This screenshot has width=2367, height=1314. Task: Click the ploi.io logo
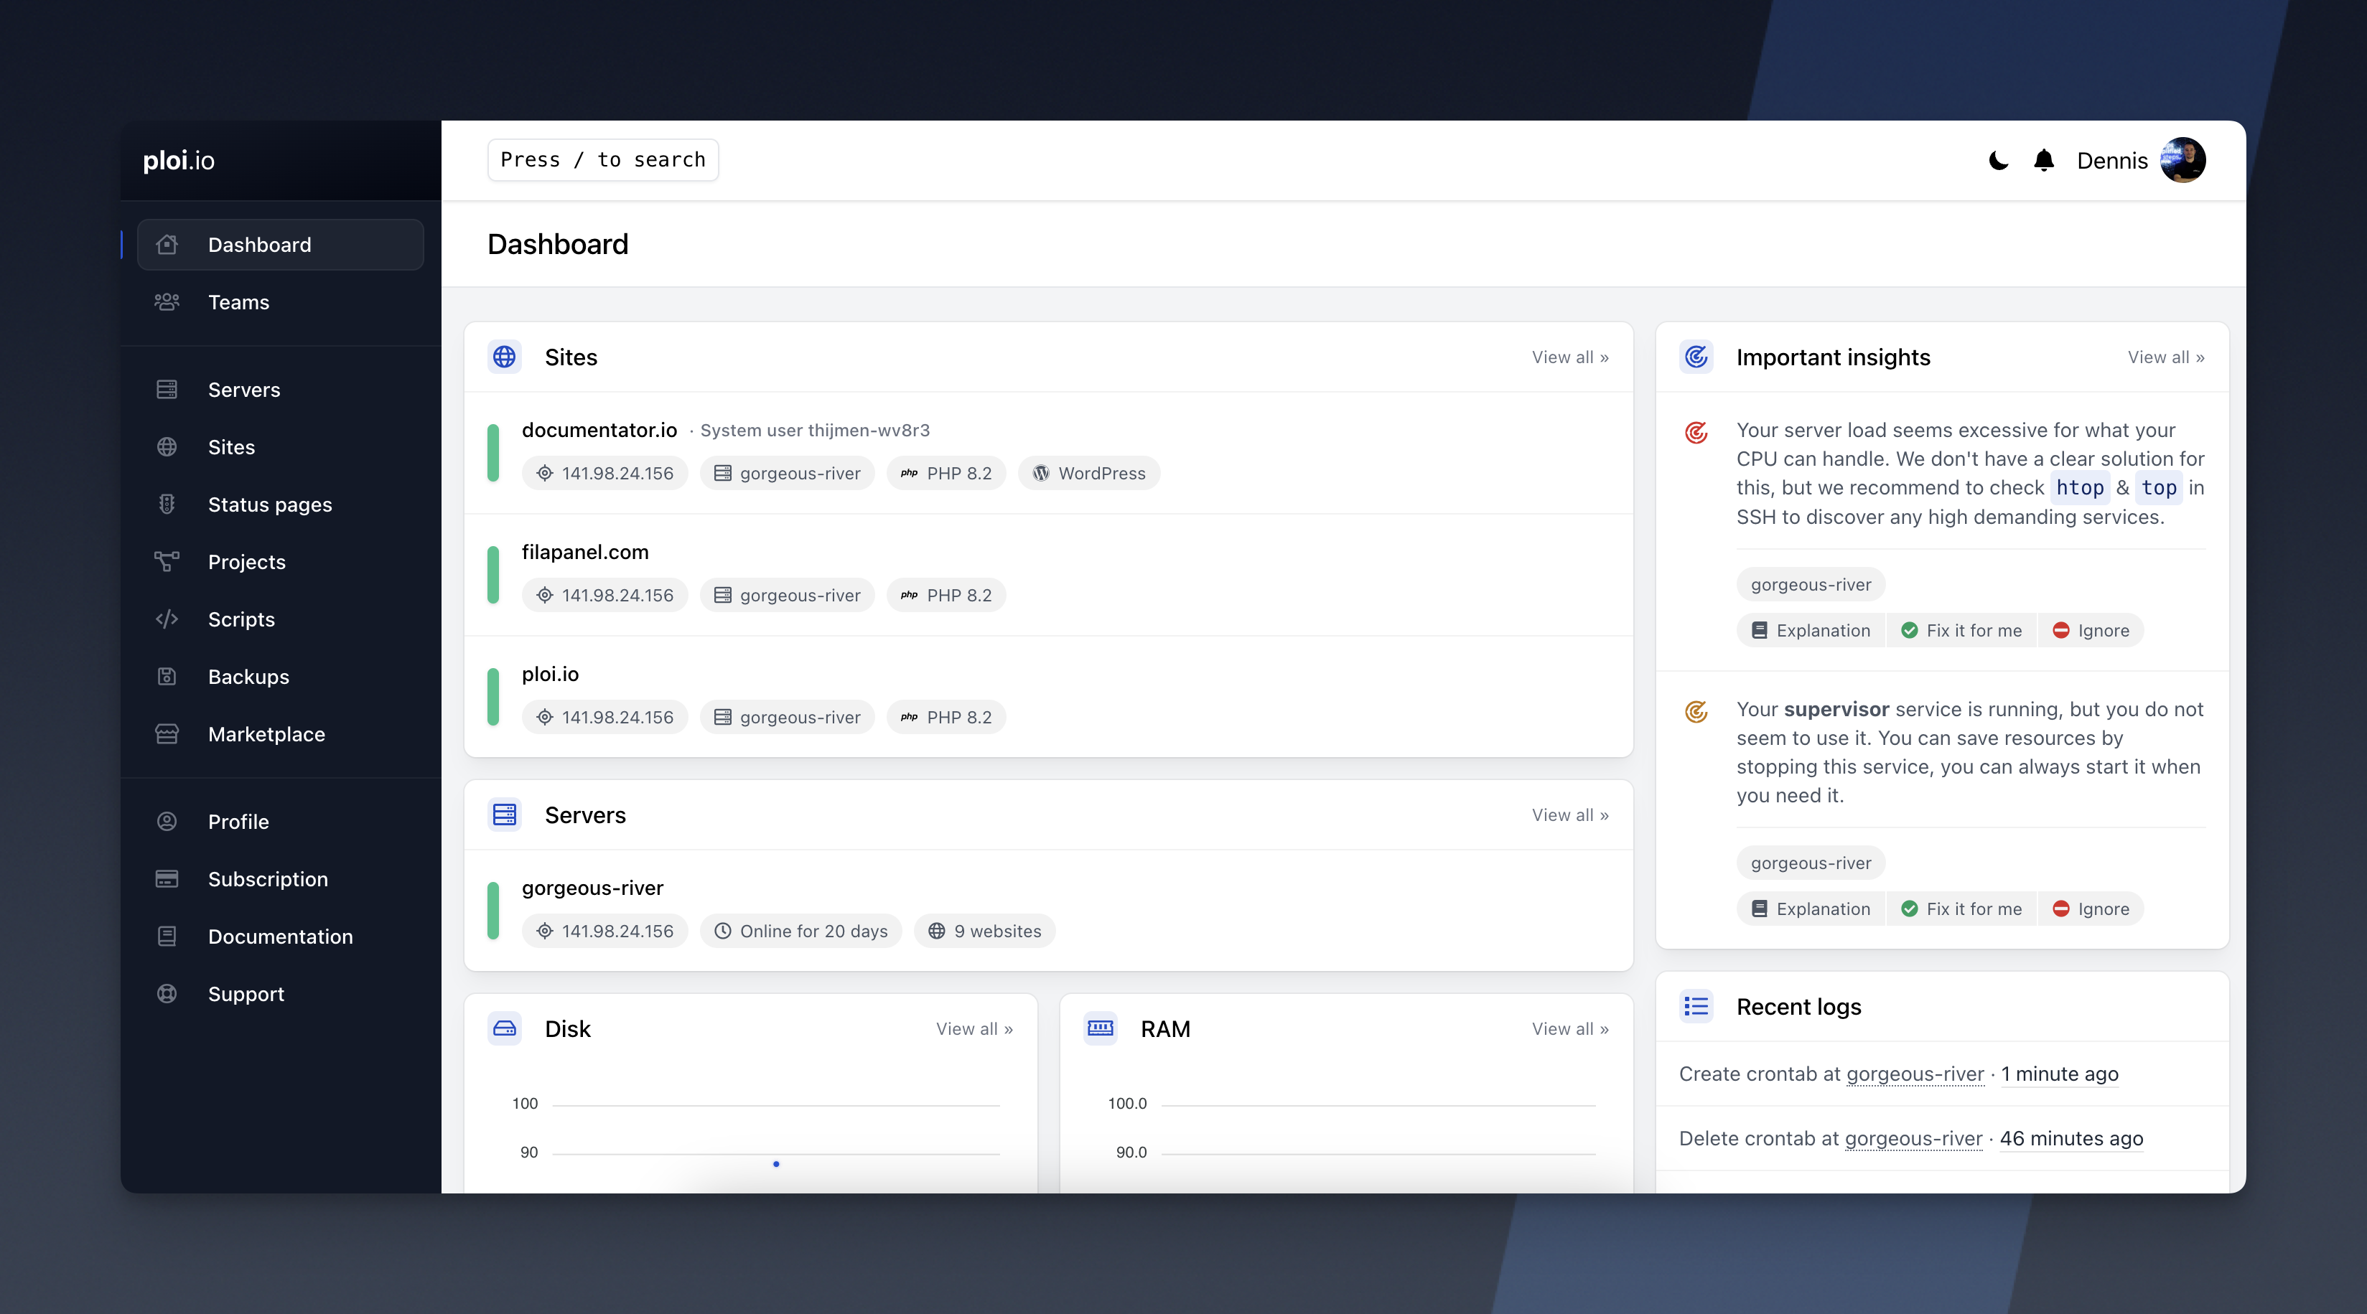[179, 161]
